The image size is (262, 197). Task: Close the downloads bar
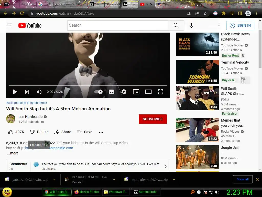(257, 179)
